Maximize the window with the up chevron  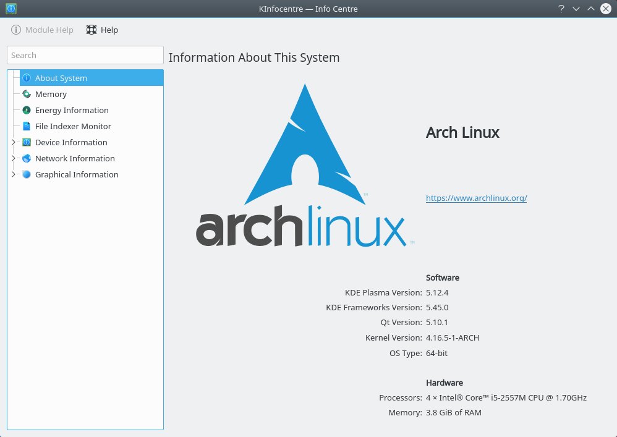tap(591, 9)
